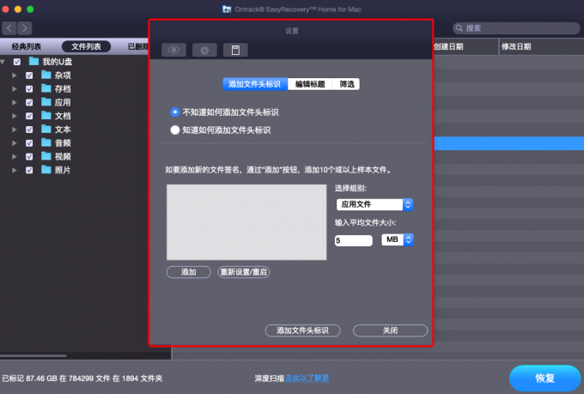584x394 pixels.
Task: Click the 照片 folder icon
Action: coord(46,170)
